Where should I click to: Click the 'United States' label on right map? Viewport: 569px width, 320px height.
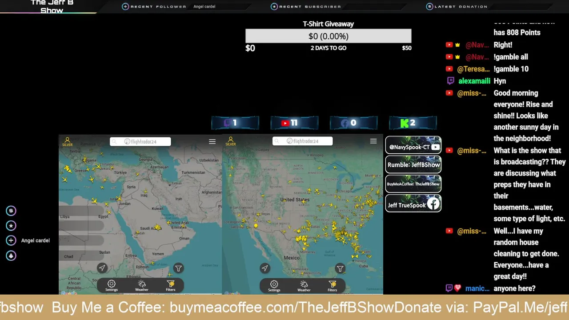tap(295, 200)
